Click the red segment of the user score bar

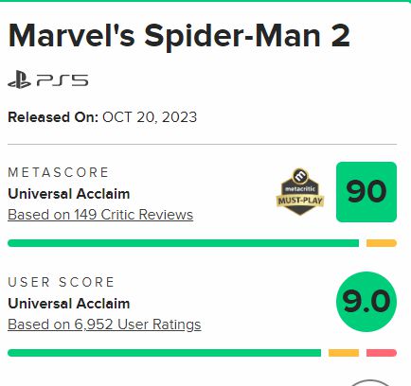tap(382, 353)
